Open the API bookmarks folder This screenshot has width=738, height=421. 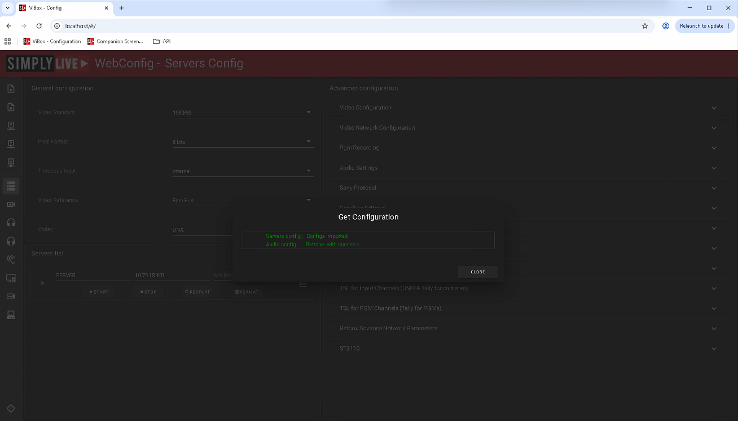click(162, 41)
